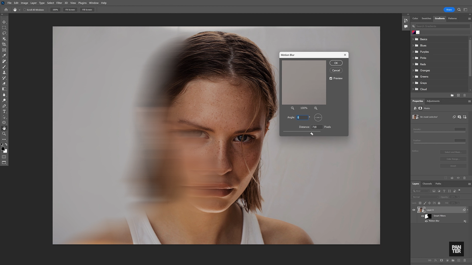Click Cancel in the Motion Blur dialog
Screen dimensions: 472x265
[x=336, y=70]
